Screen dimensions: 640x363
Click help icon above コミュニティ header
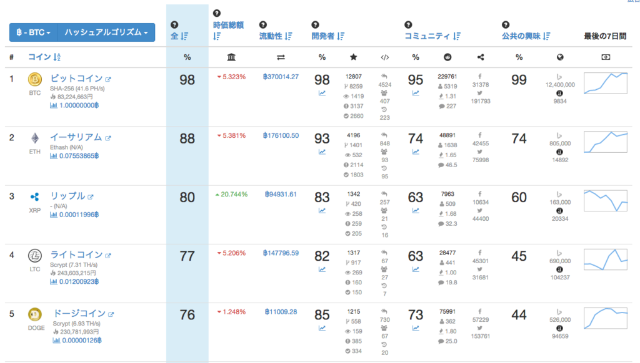[x=408, y=25]
